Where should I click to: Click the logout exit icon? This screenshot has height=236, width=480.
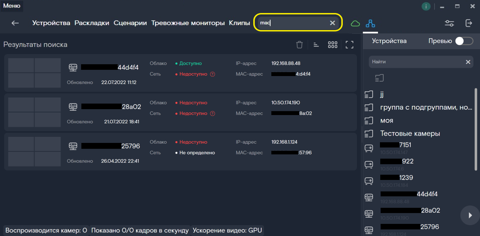(x=469, y=23)
